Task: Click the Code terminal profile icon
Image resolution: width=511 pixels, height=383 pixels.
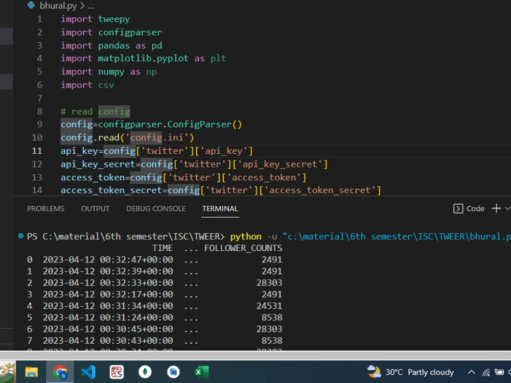Action: click(x=458, y=208)
